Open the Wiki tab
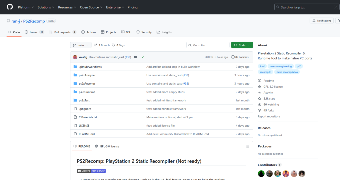This screenshot has height=180, width=340. (126, 32)
